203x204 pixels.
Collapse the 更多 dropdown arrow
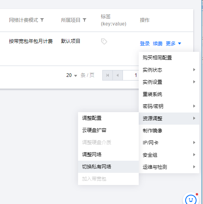point(180,43)
